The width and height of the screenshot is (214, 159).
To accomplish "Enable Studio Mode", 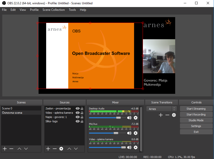I will tap(196, 120).
